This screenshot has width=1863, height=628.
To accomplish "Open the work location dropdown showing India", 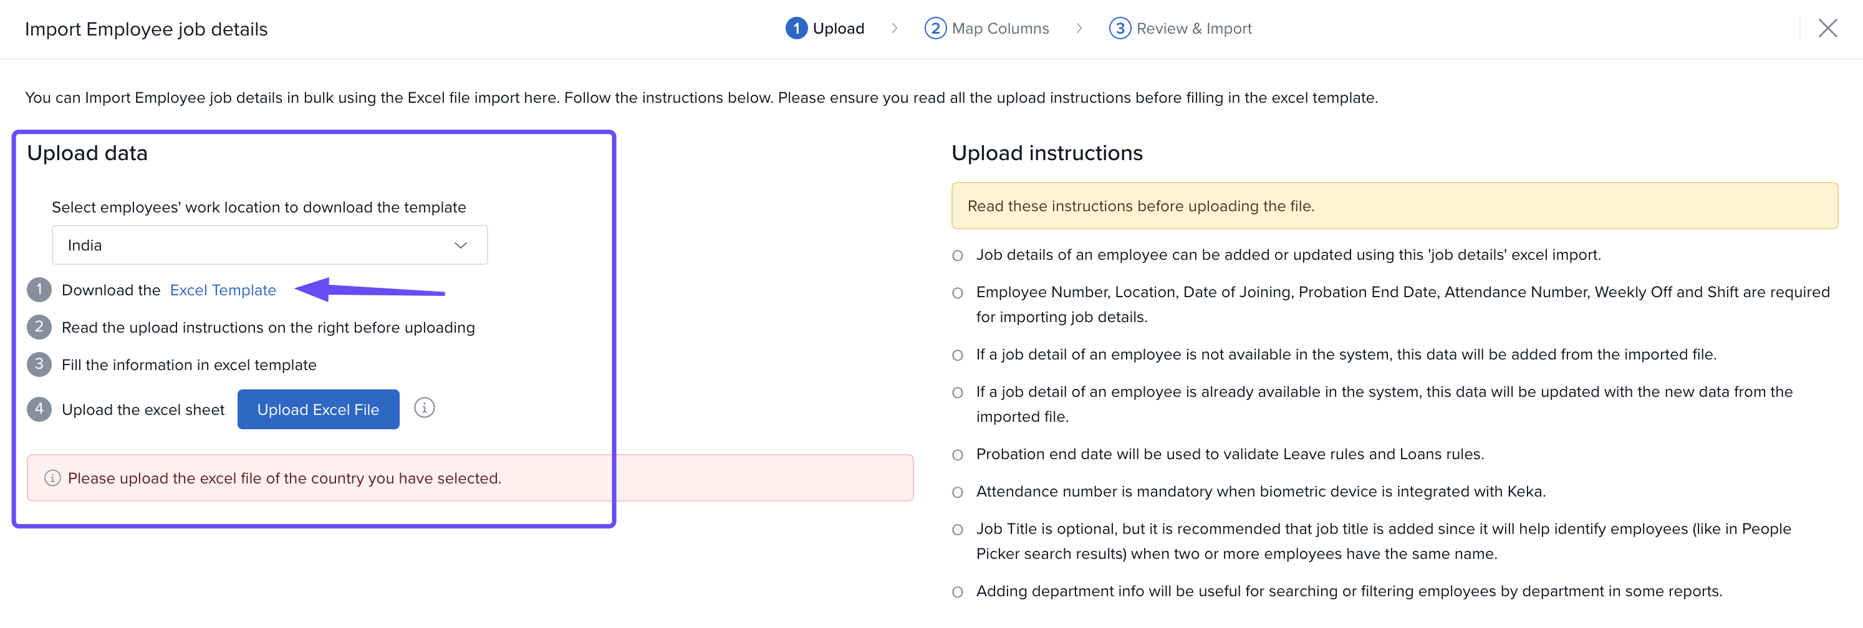I will pos(269,245).
